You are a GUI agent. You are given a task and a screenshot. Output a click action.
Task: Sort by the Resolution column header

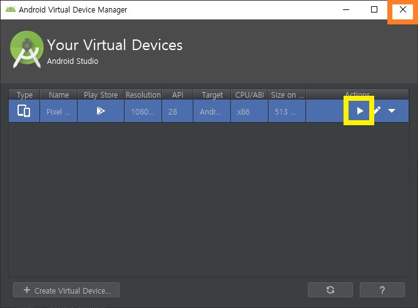tap(143, 95)
